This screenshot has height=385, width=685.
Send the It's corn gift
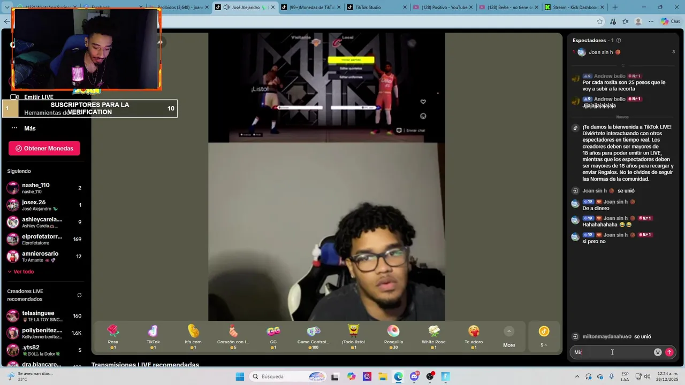[x=193, y=337]
